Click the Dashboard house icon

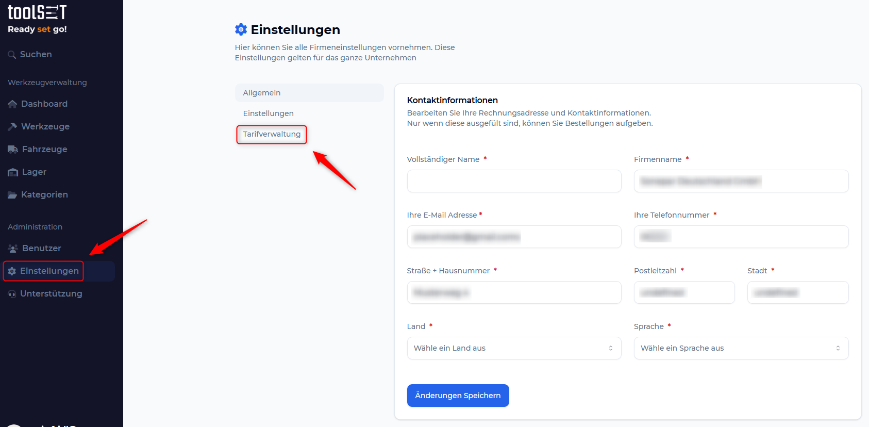pos(12,104)
